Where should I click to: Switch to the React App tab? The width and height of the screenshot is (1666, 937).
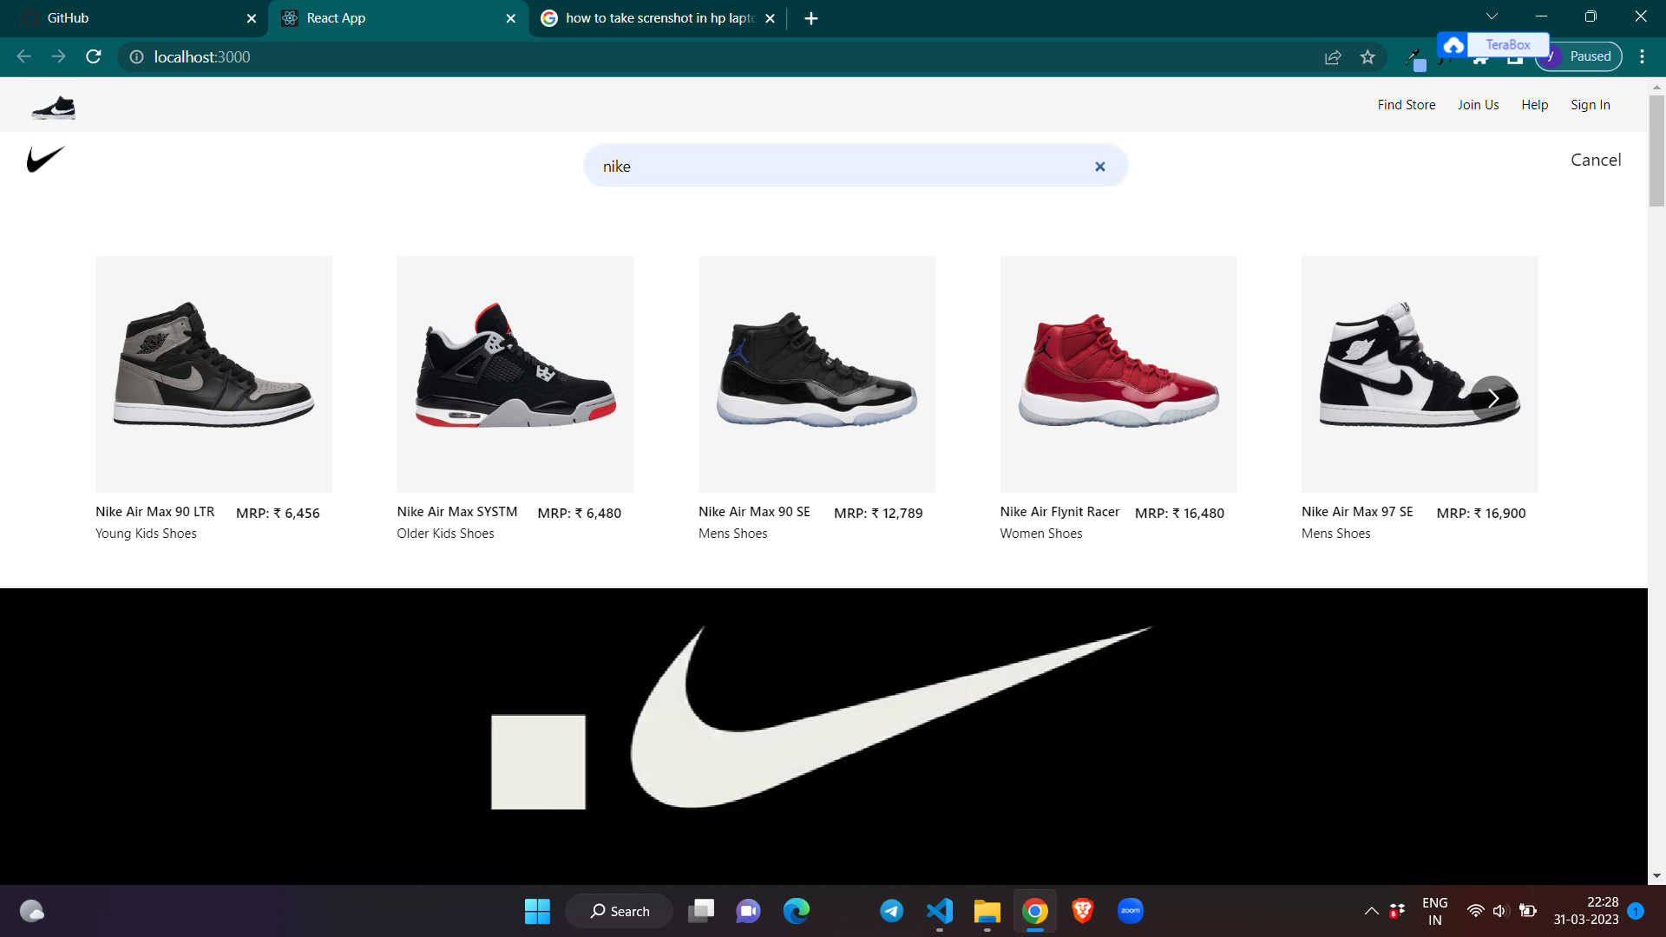(x=399, y=18)
